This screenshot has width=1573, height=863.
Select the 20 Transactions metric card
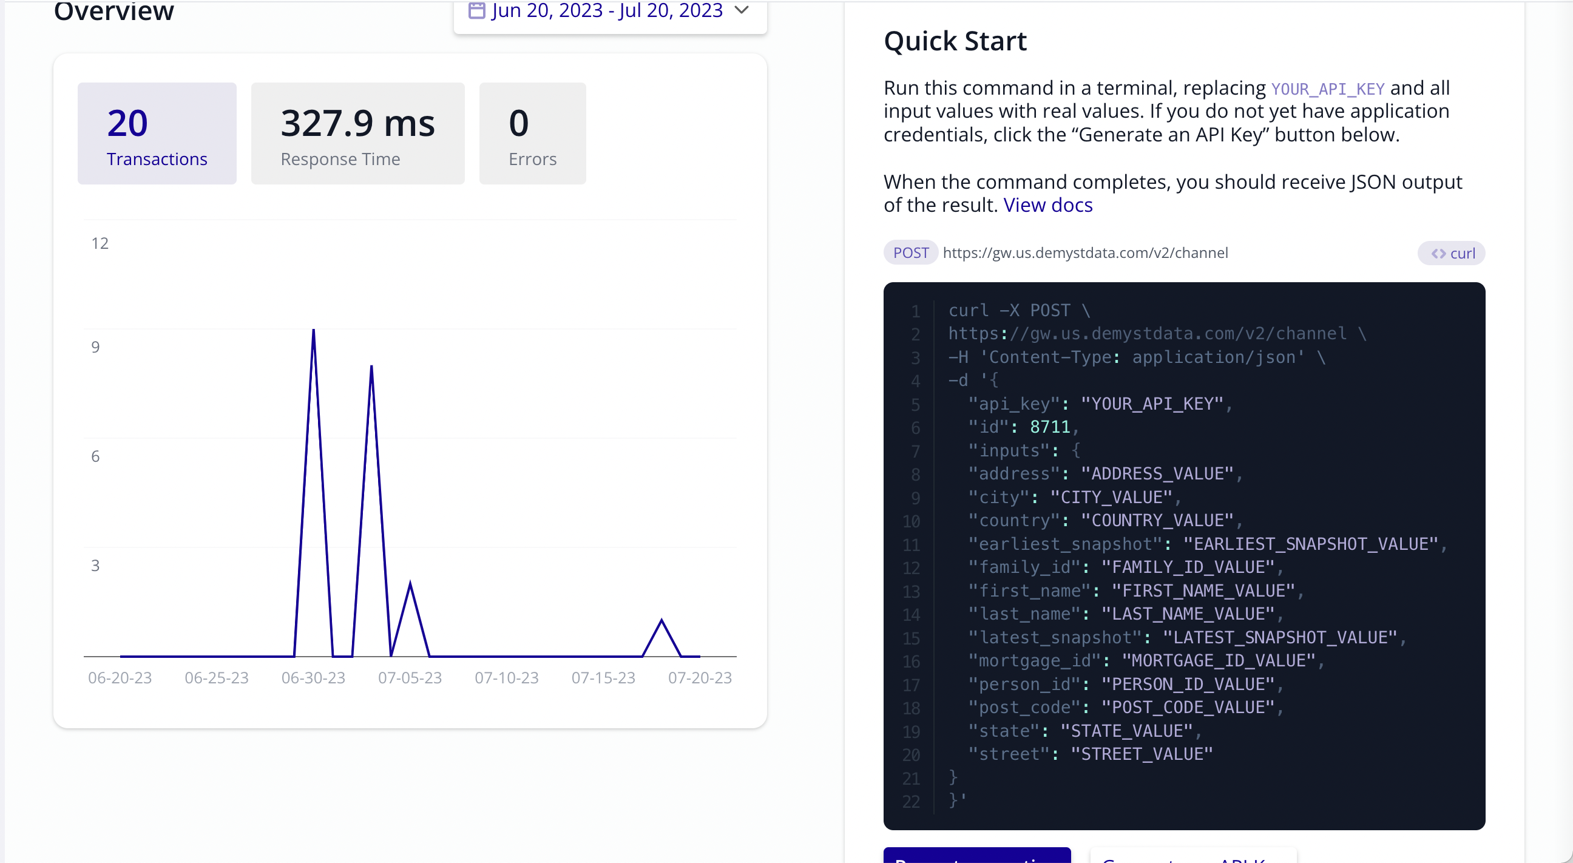point(157,133)
